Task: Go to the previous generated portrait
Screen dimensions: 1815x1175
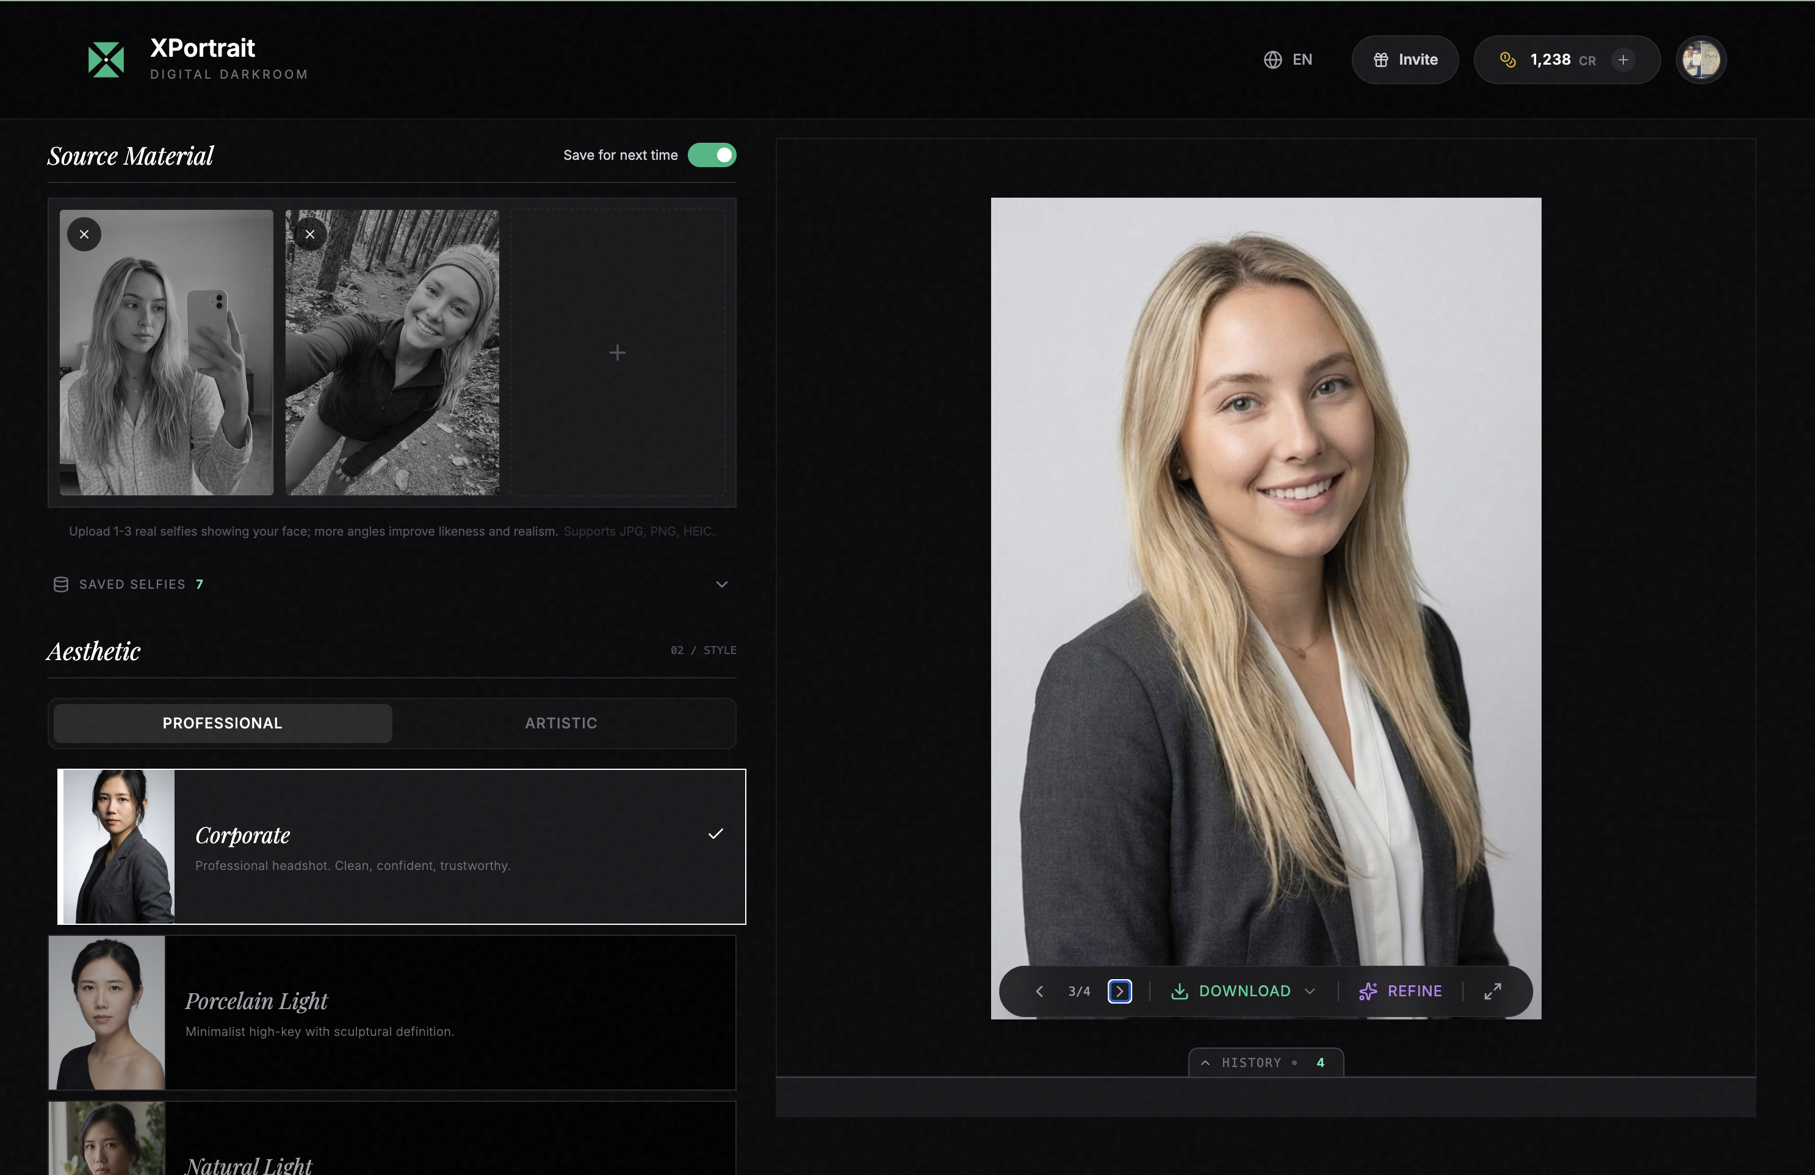Action: (x=1039, y=991)
